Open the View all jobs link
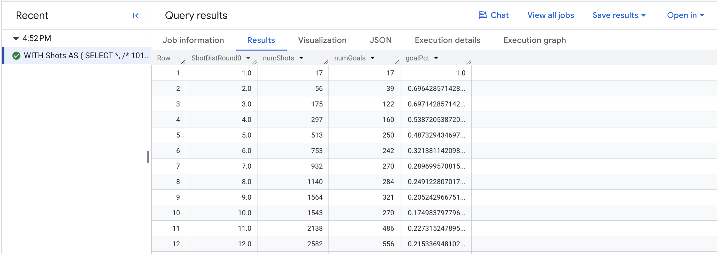This screenshot has height=254, width=717. click(550, 15)
